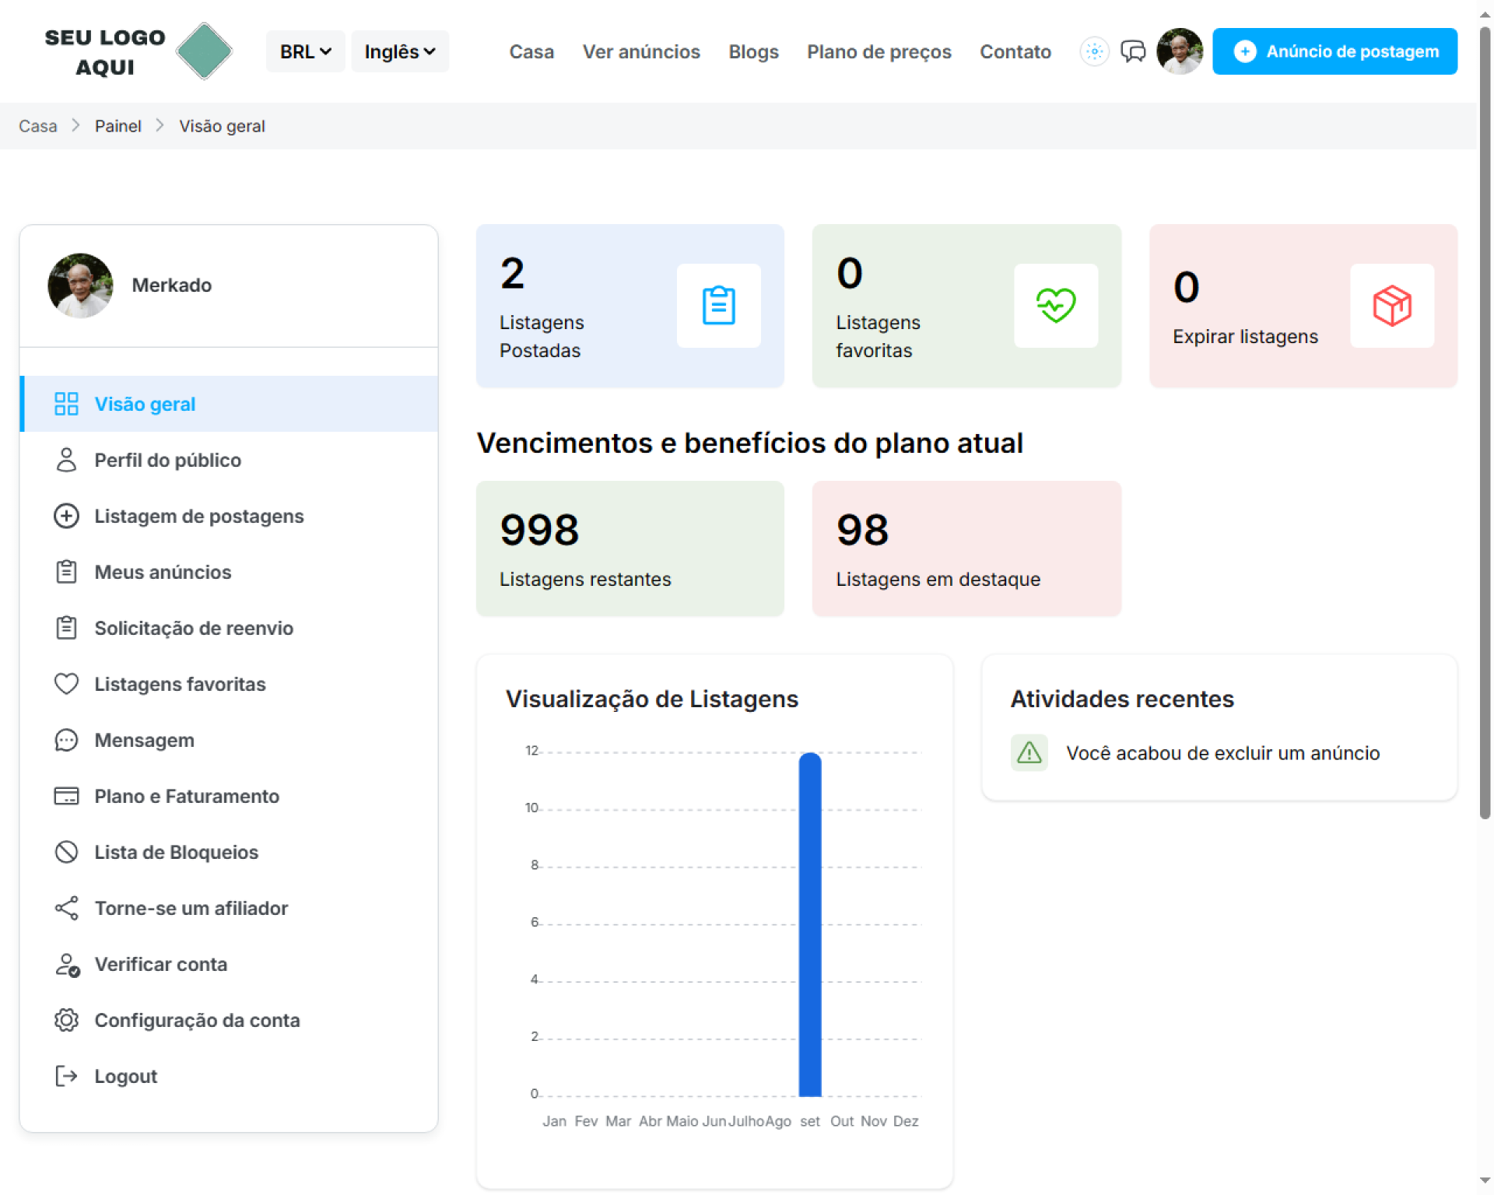Image resolution: width=1494 pixels, height=1195 pixels.
Task: Click the Painel breadcrumb link
Action: (x=117, y=126)
